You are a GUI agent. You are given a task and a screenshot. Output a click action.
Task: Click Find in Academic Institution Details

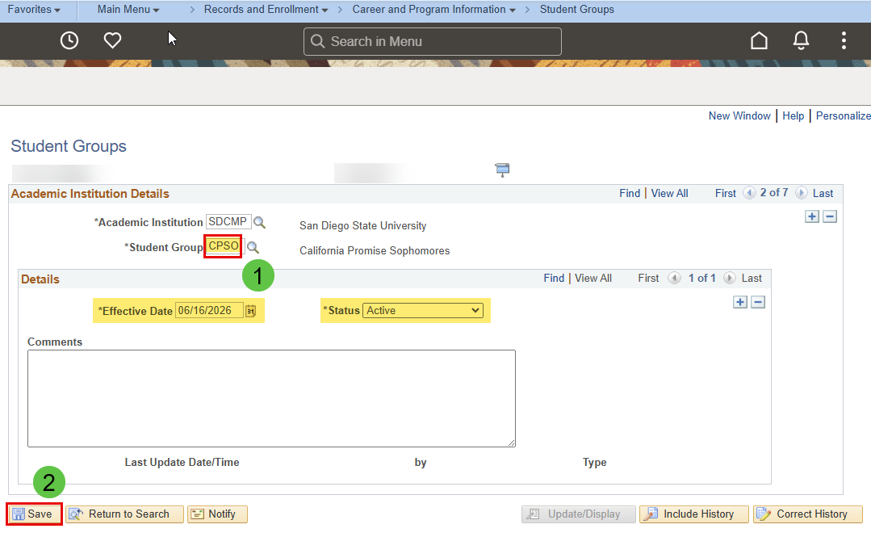click(630, 193)
